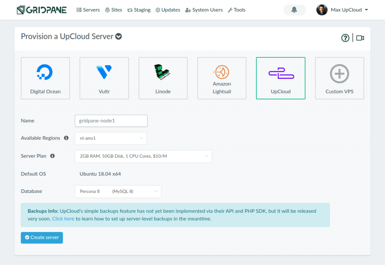The height and width of the screenshot is (265, 385).
Task: Open the Available Regions dropdown showing nl-ams1
Action: (111, 138)
